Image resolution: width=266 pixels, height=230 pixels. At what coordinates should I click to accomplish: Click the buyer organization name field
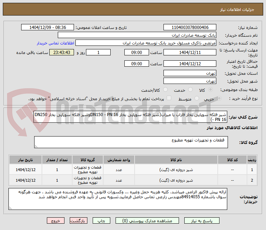(x=137, y=35)
